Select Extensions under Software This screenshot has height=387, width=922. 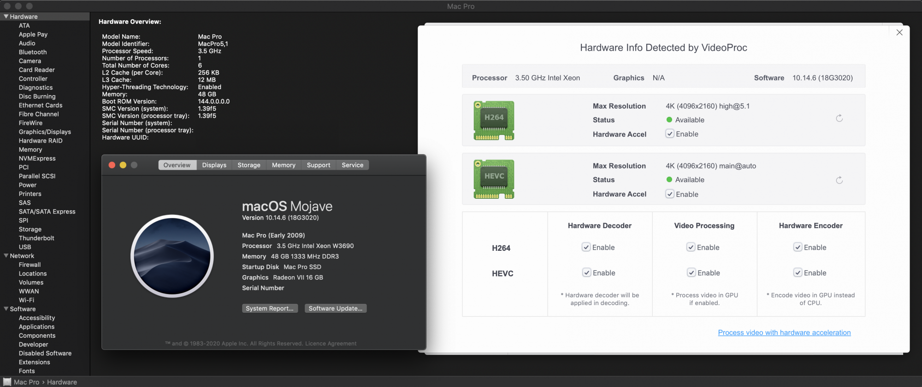click(34, 362)
